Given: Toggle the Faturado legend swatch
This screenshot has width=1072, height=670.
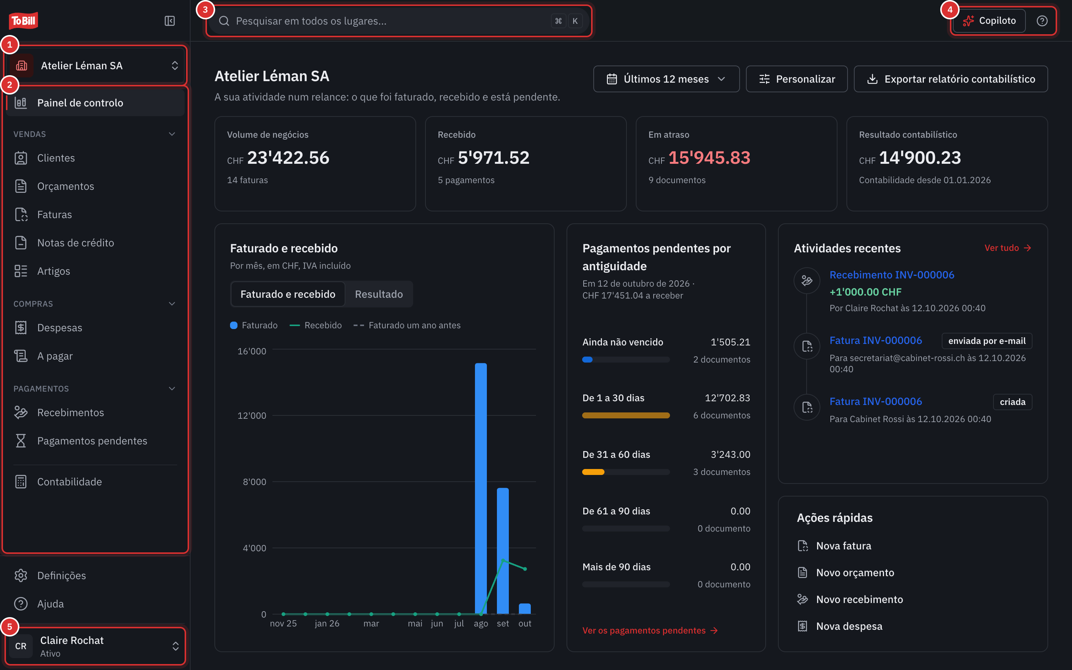Looking at the screenshot, I should tap(234, 326).
